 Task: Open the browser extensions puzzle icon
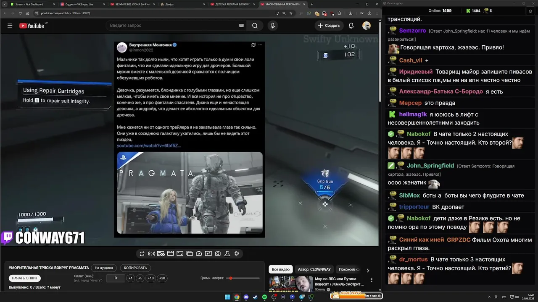pyautogui.click(x=339, y=13)
